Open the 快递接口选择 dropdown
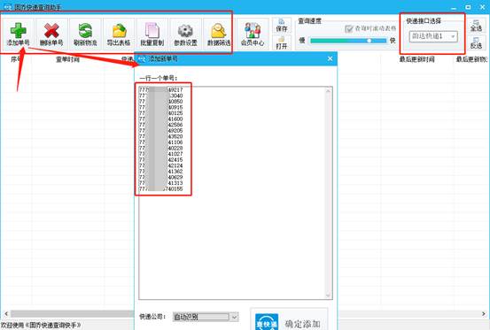Image resolution: width=490 pixels, height=330 pixels. point(433,36)
